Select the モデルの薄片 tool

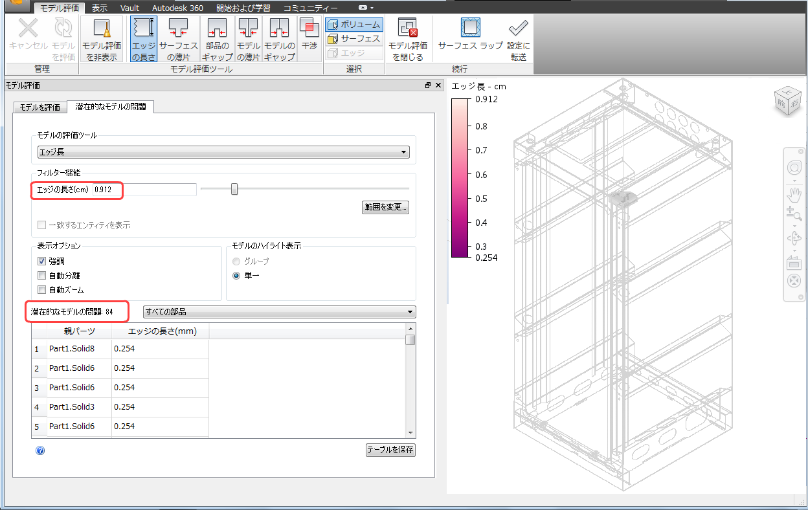(248, 38)
